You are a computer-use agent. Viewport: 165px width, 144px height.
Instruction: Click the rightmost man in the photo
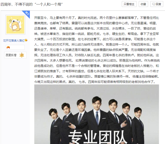pyautogui.click(x=139, y=126)
